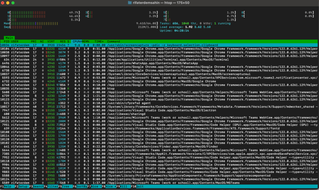The width and height of the screenshot is (319, 190).
Task: Select the sharingd process row PID 600
Action: click(x=159, y=114)
